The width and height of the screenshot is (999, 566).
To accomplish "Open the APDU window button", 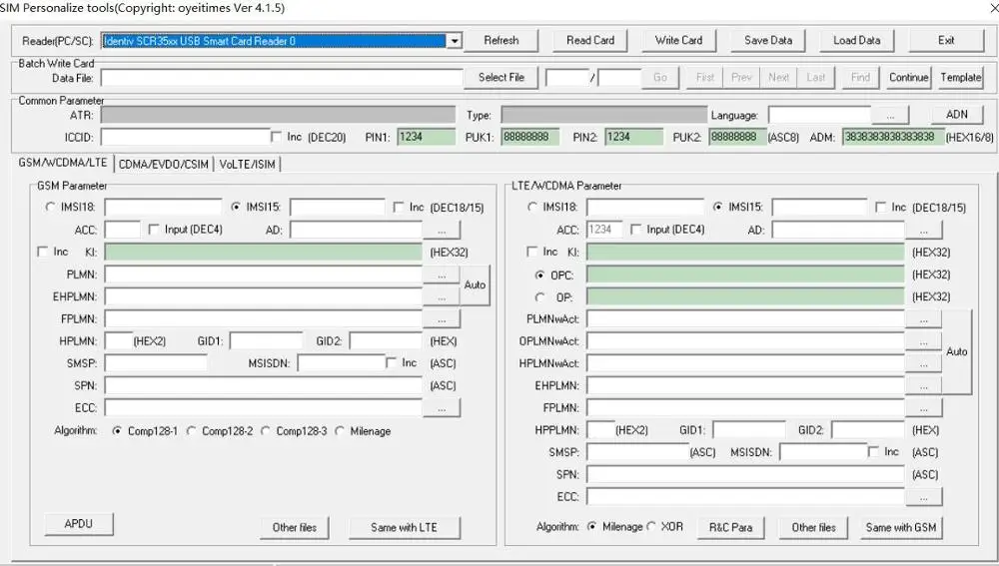I will [79, 523].
